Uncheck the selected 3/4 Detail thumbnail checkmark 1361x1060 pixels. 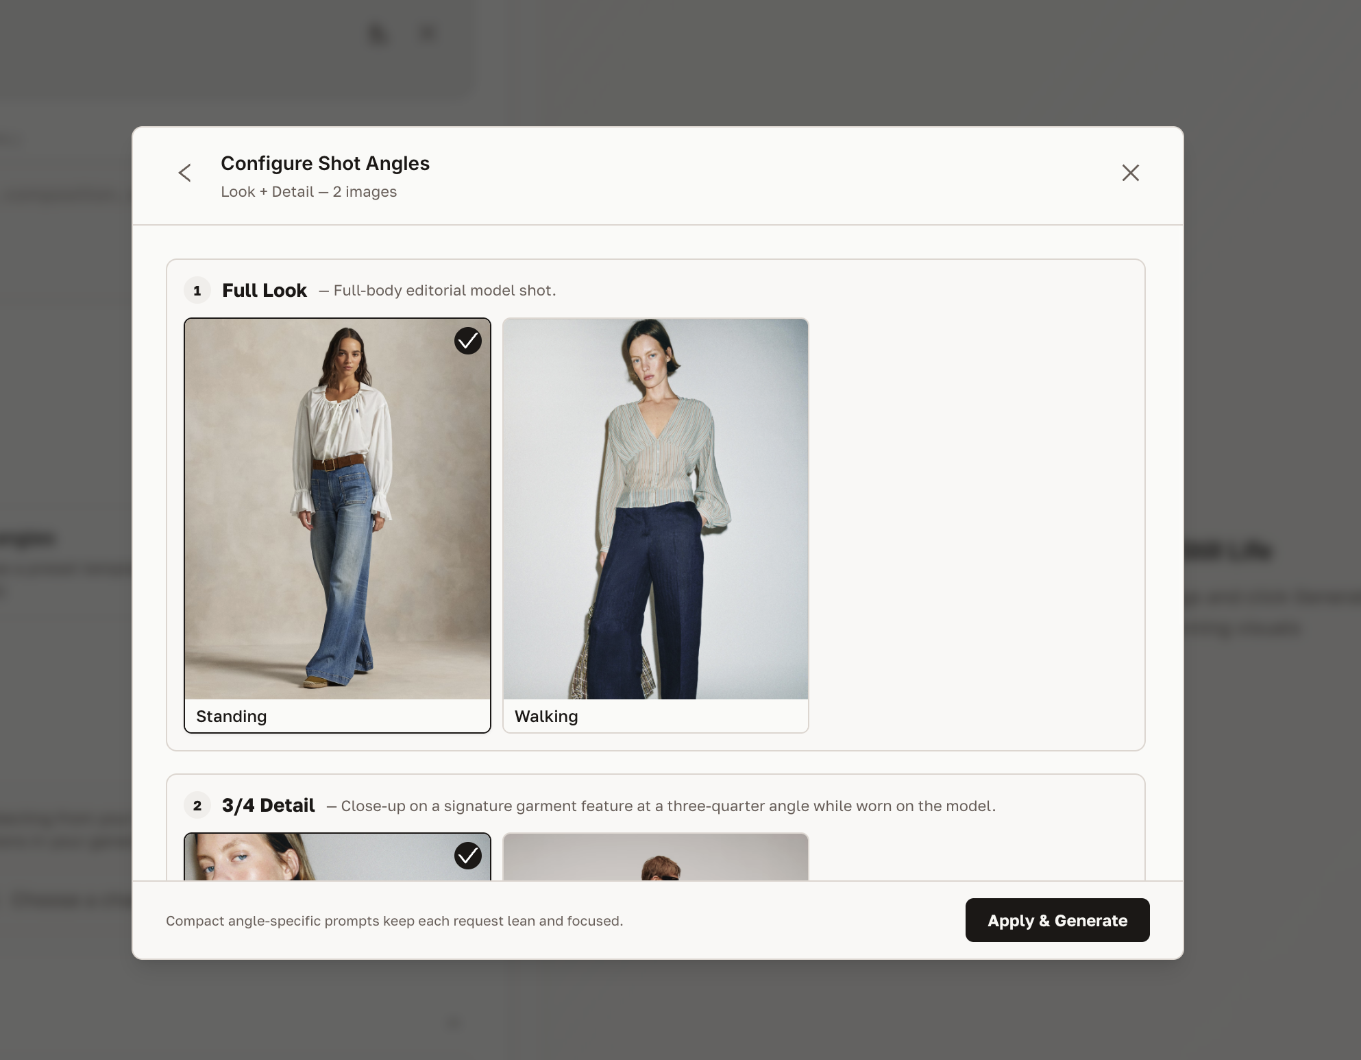click(x=468, y=856)
